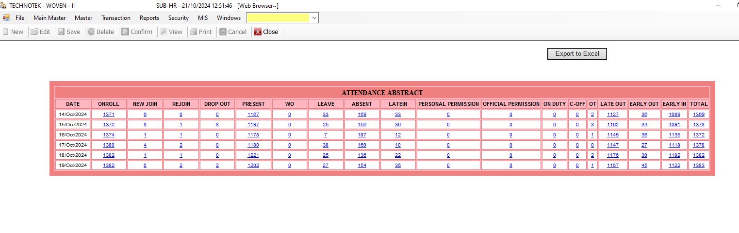Click the Delete toolbar icon
Viewport: 739px width, 233px height.
(91, 32)
